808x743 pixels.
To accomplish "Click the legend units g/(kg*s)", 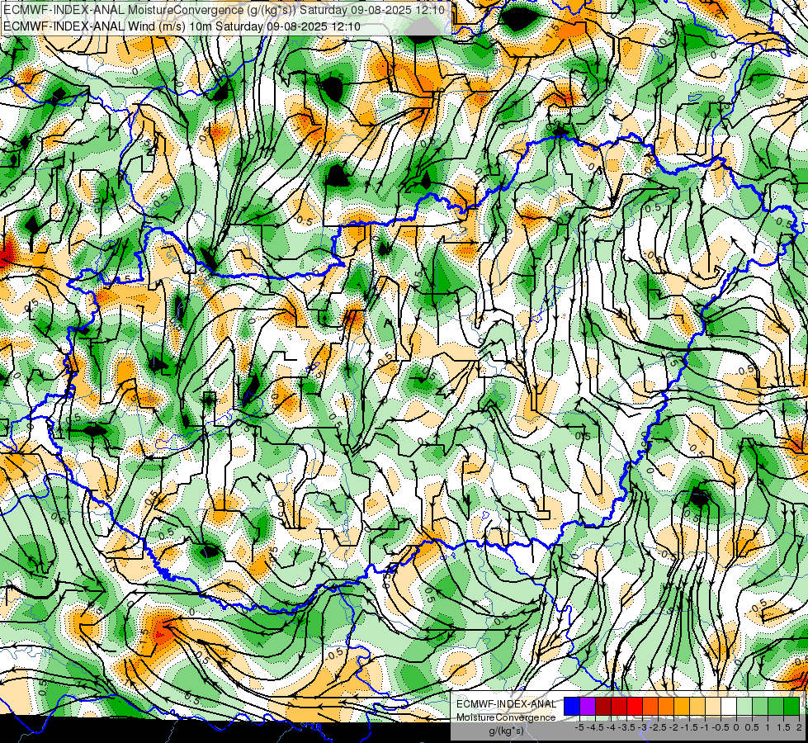I will tap(506, 731).
